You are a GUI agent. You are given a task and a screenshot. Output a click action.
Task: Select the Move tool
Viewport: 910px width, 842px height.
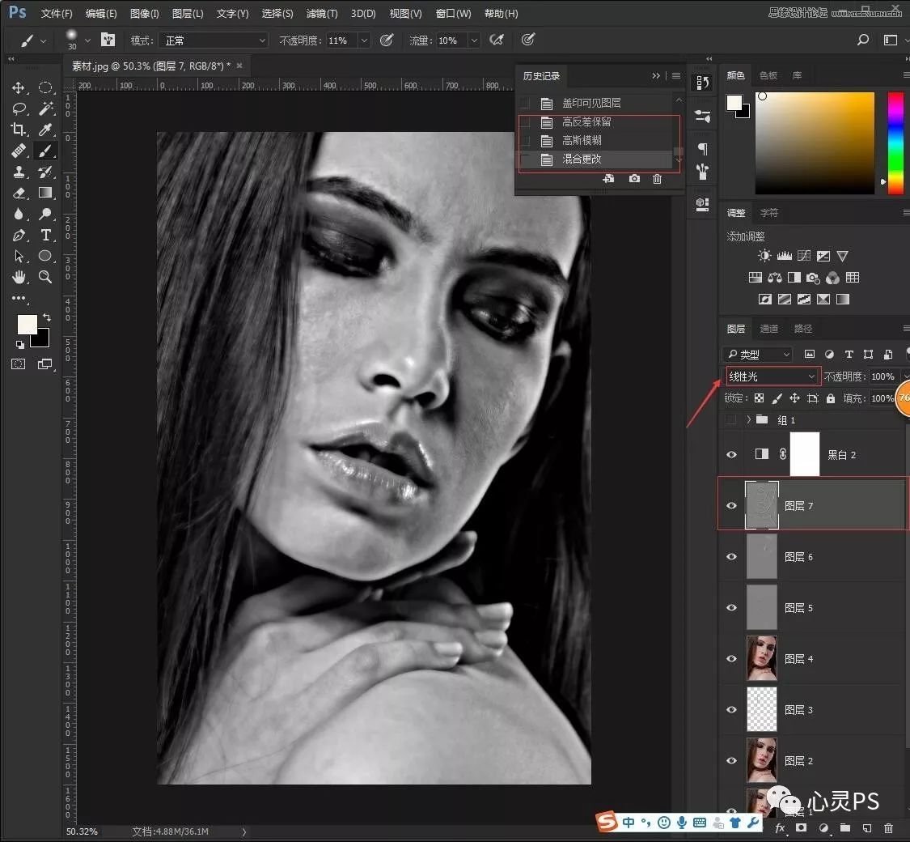(x=19, y=87)
